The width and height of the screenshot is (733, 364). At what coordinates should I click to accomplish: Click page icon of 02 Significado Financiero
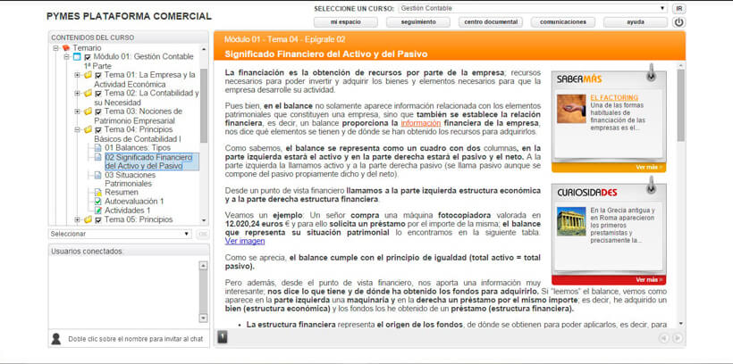coord(97,157)
